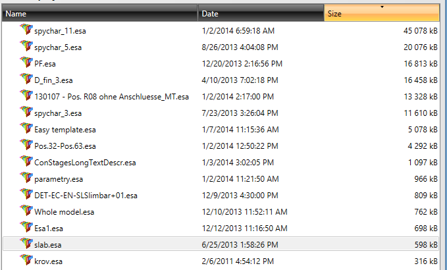Screen dimensions: 447x270
Task: Sort the list by Date column header
Action: point(261,13)
